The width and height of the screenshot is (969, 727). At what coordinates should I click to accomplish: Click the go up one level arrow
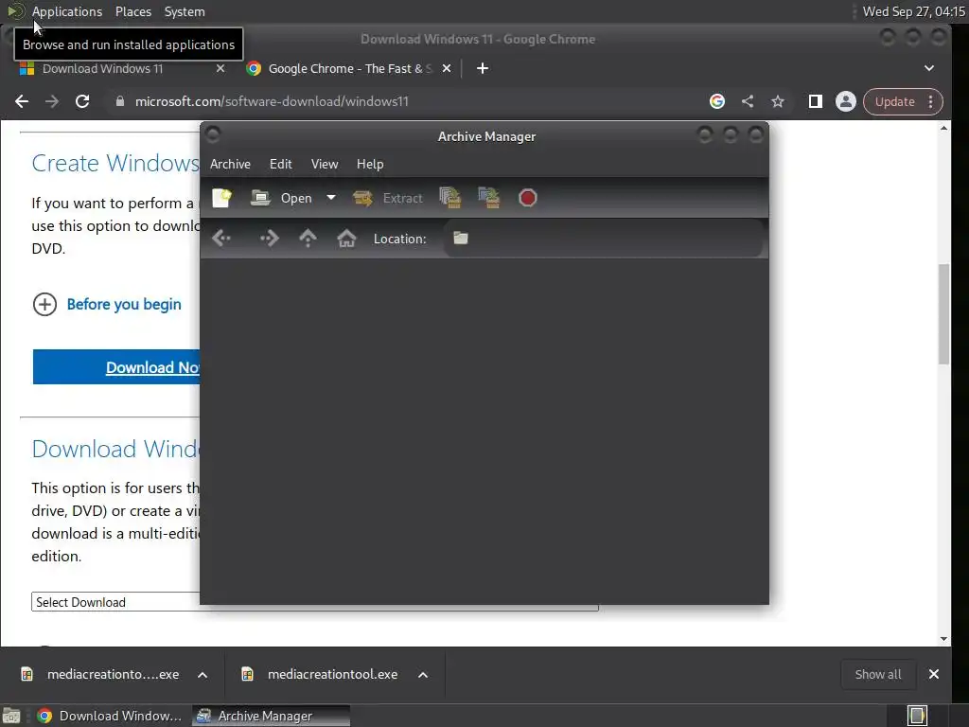(308, 238)
